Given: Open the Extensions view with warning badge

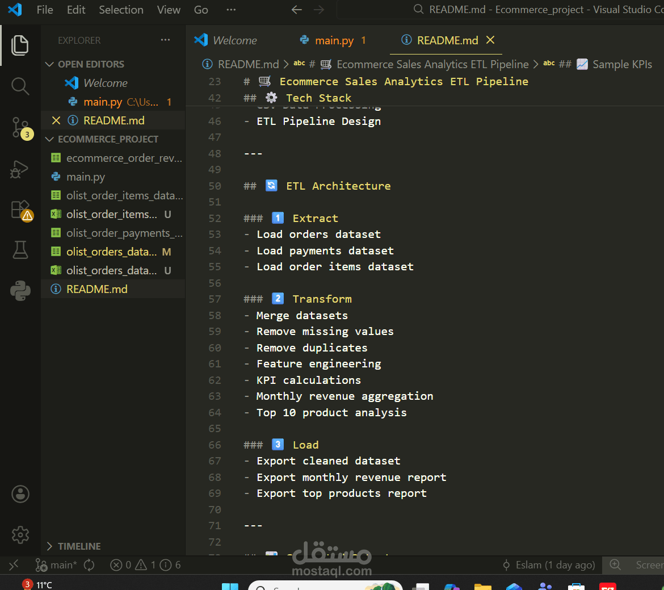Looking at the screenshot, I should (x=21, y=211).
